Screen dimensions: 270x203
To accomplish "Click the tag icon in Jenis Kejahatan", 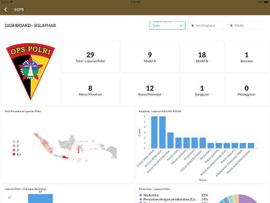I will pyautogui.click(x=192, y=25).
